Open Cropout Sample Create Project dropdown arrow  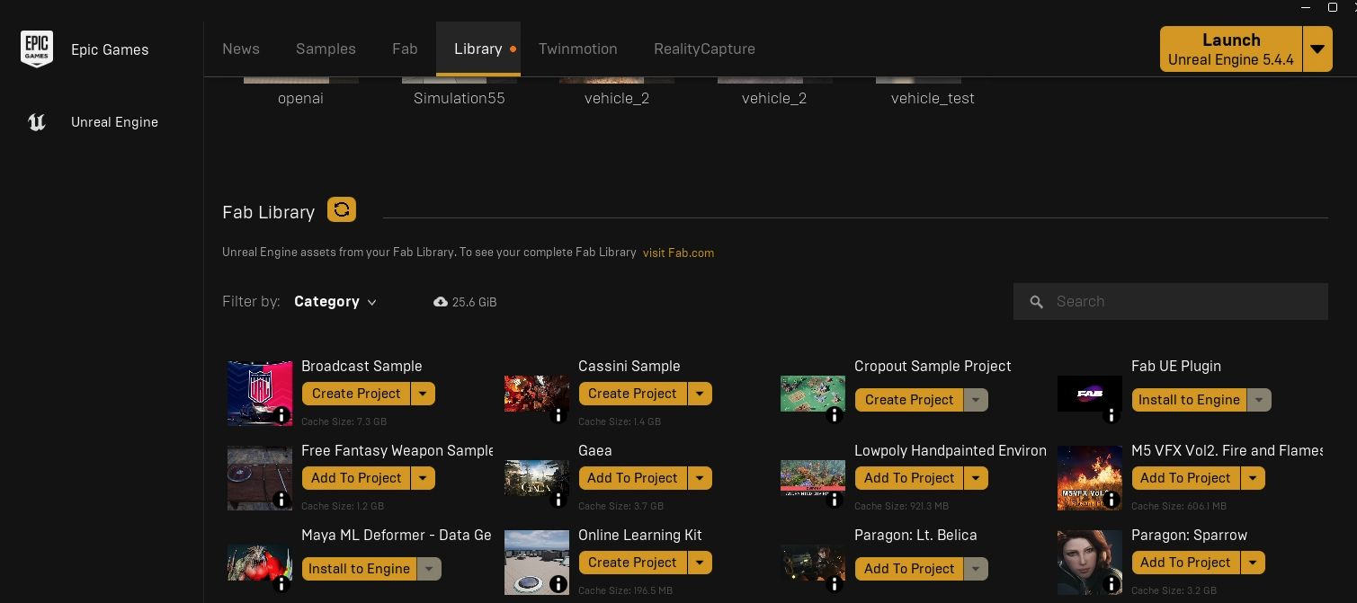pyautogui.click(x=977, y=400)
